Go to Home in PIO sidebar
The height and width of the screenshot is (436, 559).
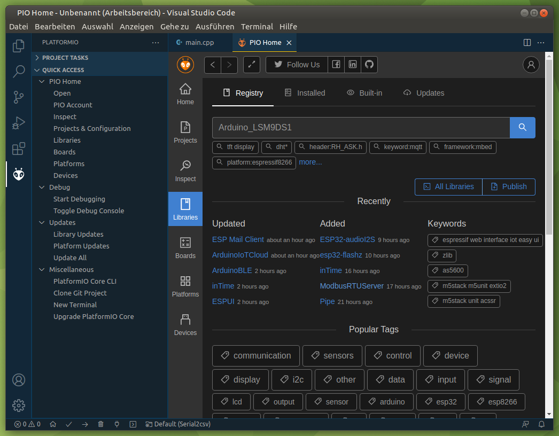[x=185, y=94]
